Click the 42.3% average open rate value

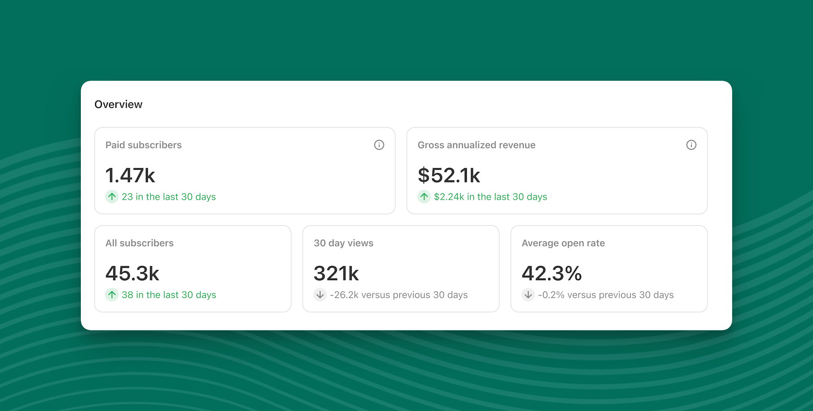pos(552,273)
